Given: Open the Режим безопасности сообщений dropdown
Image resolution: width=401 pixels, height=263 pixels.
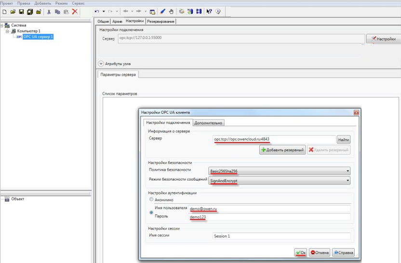Looking at the screenshot, I should (280, 181).
